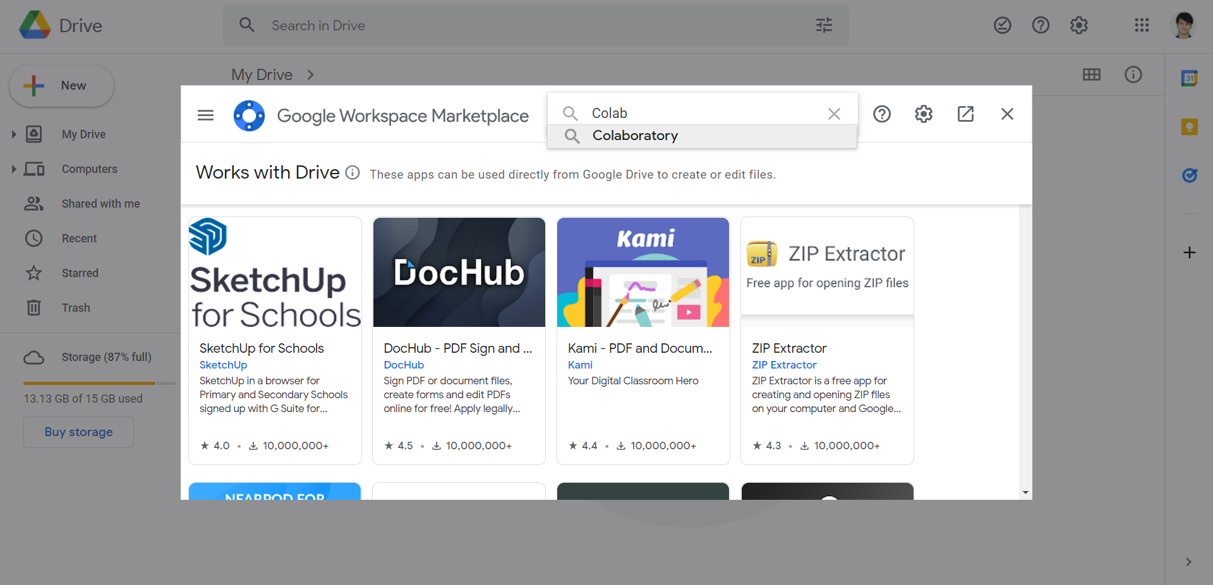Open the Google Workspace Marketplace home logo
The image size is (1213, 585).
249,115
